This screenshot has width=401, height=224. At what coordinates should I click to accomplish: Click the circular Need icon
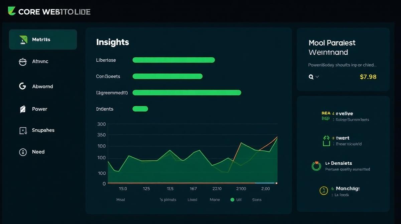23,152
